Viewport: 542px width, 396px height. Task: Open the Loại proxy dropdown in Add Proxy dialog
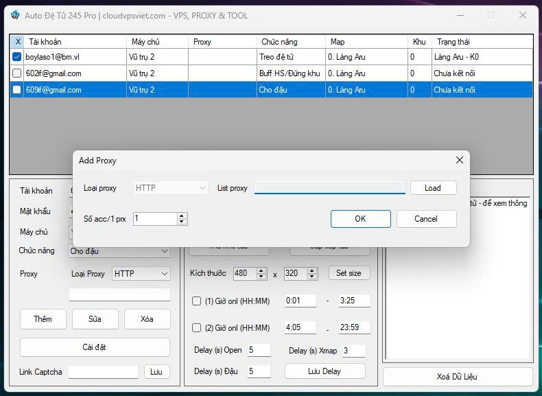click(170, 188)
